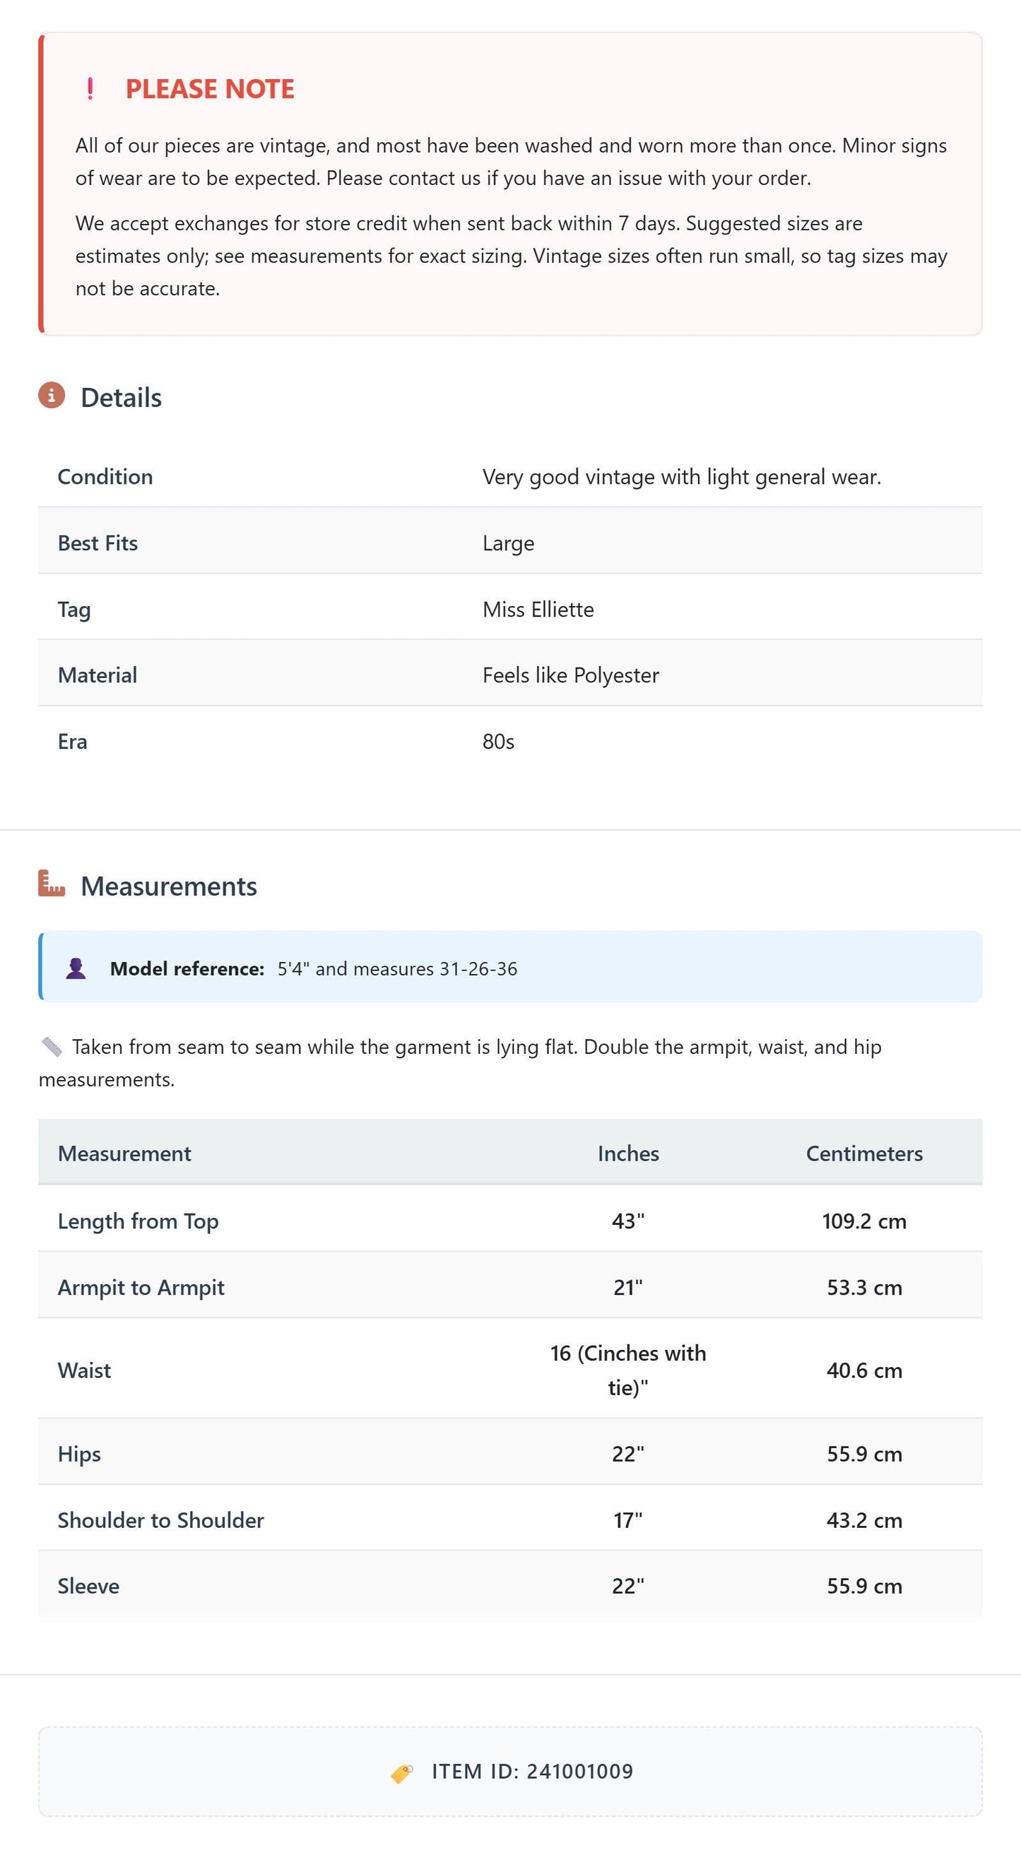Click the Feels like Polyester material value
This screenshot has width=1021, height=1850.
click(x=570, y=675)
